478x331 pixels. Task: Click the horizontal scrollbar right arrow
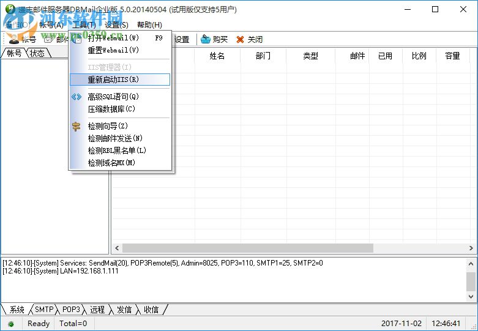click(471, 248)
